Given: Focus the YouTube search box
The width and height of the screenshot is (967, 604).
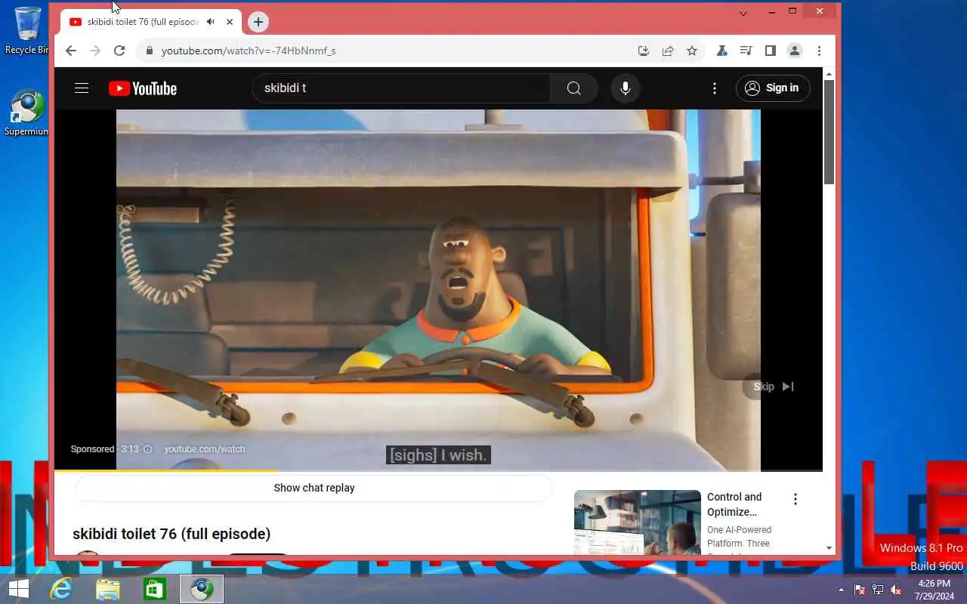Looking at the screenshot, I should [x=401, y=88].
